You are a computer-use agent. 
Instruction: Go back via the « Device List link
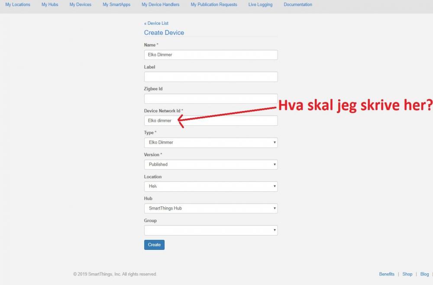click(x=156, y=23)
